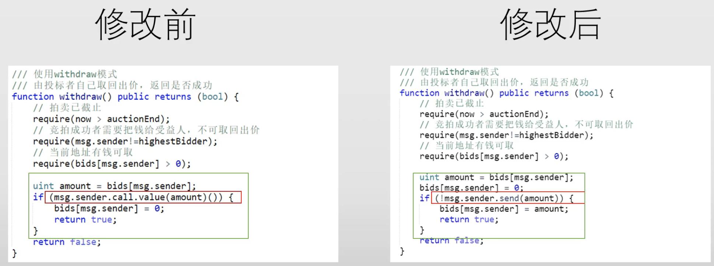The width and height of the screenshot is (714, 266).
Task: Click 'require(msg.sender!=highestBidder);' in left panel
Action: click(x=125, y=141)
